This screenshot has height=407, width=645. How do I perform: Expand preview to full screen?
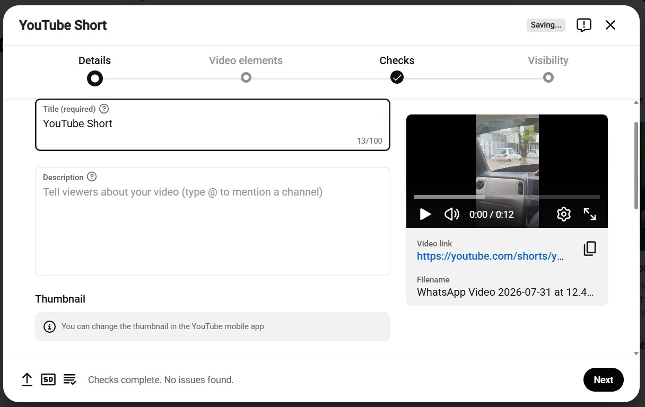[590, 214]
